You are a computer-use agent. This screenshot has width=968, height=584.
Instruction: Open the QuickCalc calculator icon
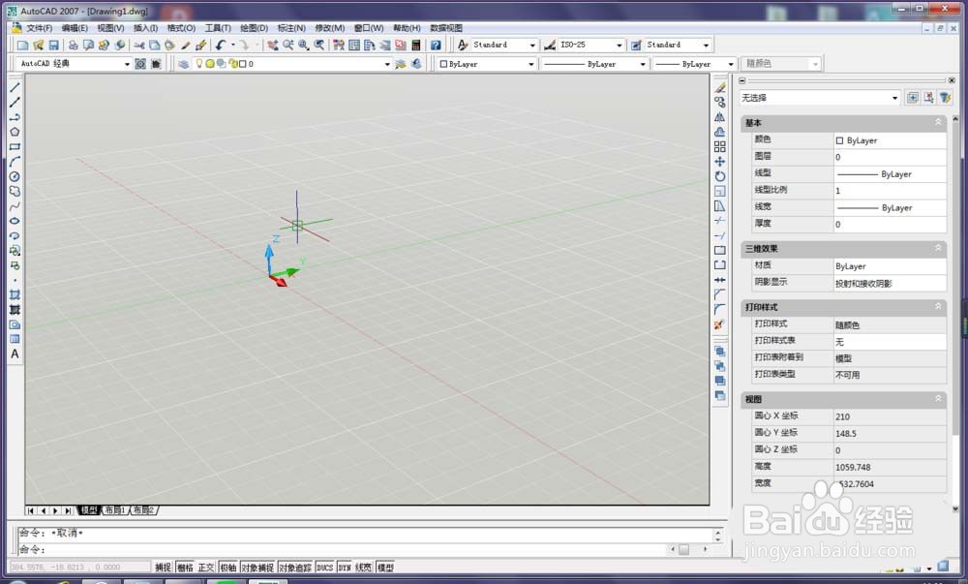[x=416, y=46]
